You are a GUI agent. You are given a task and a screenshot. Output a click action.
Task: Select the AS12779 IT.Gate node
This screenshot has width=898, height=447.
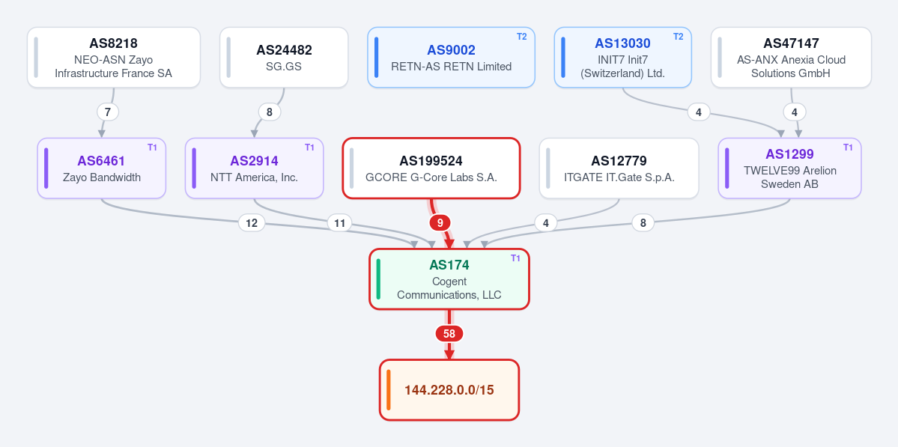coord(619,168)
